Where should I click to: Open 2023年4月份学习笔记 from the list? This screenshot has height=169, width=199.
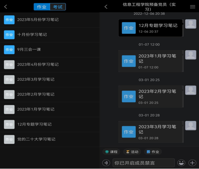pos(50,65)
